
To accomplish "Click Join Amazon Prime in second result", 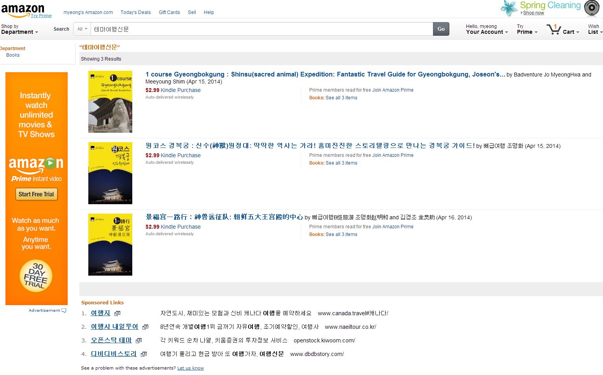I will click(x=393, y=155).
